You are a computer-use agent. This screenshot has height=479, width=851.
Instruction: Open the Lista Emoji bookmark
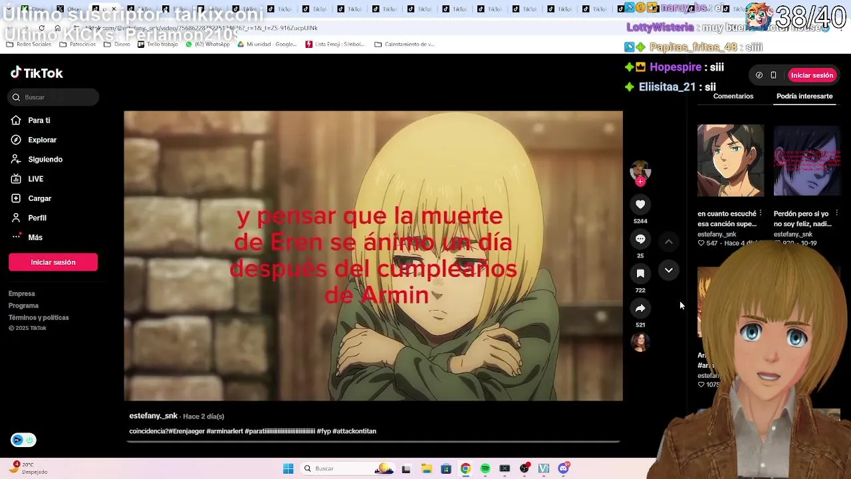tap(336, 45)
